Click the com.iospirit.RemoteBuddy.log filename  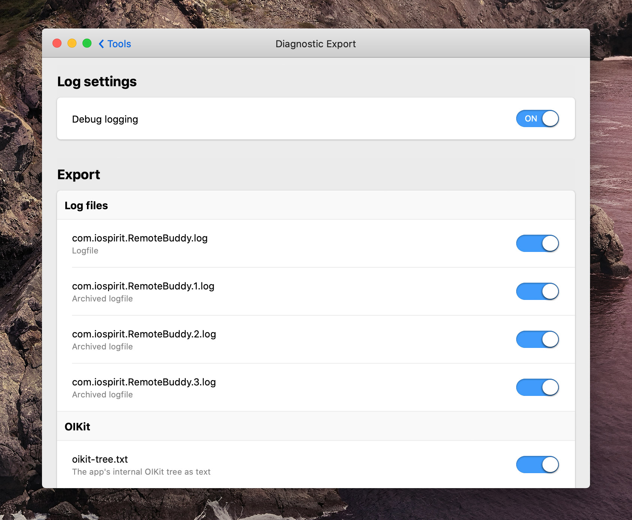tap(140, 238)
